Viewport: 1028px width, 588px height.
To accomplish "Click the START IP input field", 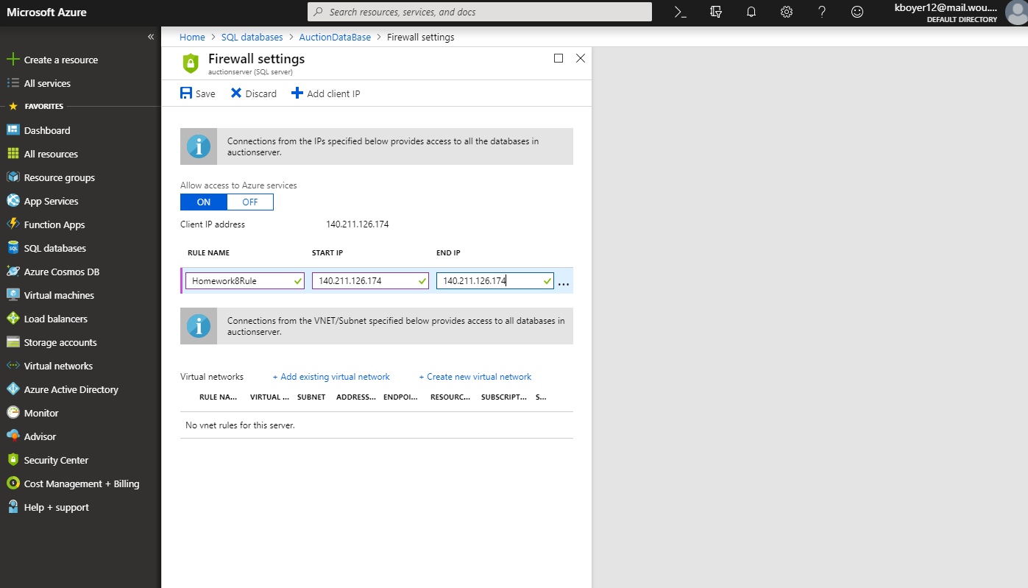I will point(370,280).
